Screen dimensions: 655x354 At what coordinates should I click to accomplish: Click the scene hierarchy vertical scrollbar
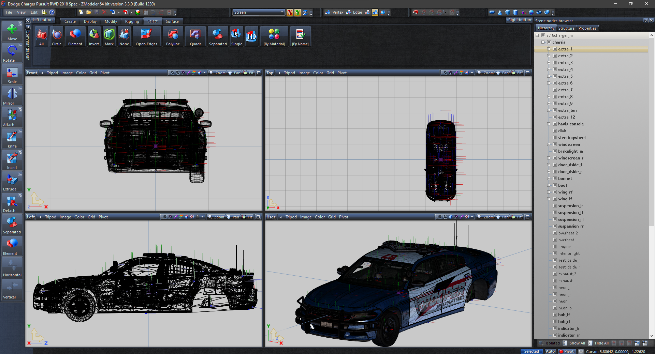(x=652, y=136)
